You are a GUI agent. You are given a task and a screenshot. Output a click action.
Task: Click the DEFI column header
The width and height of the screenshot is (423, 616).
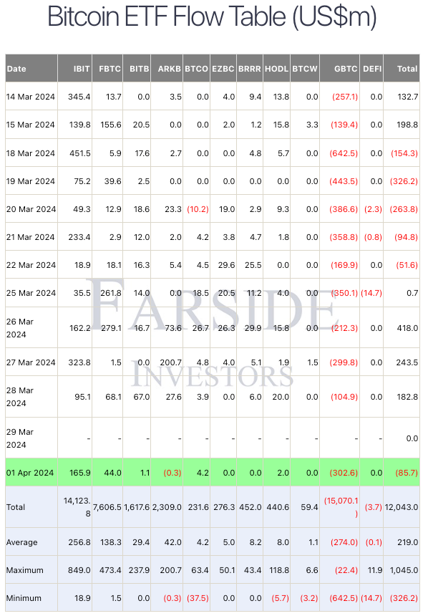click(x=371, y=68)
